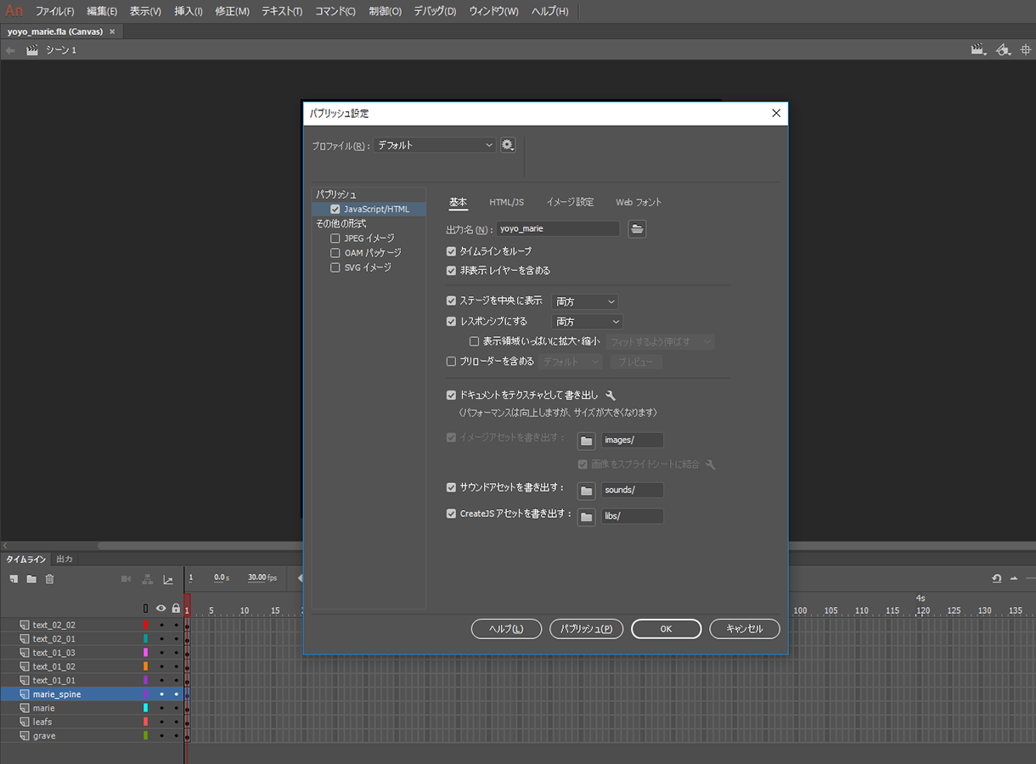Image resolution: width=1036 pixels, height=764 pixels.
Task: Open the profile options gear menu
Action: click(x=508, y=145)
